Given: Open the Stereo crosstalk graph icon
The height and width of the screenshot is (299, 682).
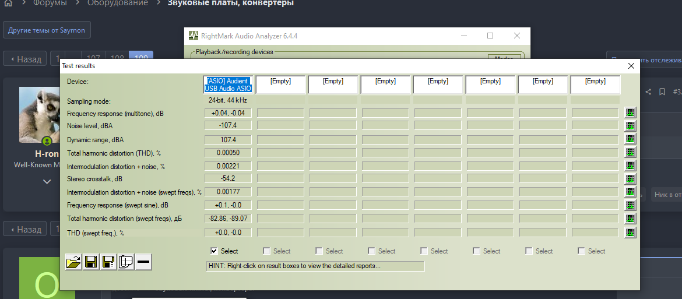Looking at the screenshot, I should click(630, 178).
